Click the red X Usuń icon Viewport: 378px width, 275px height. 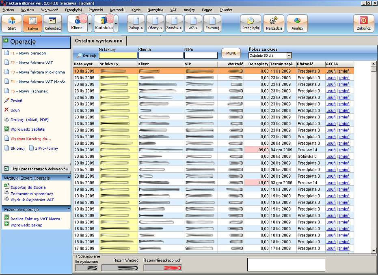[x=6, y=110]
